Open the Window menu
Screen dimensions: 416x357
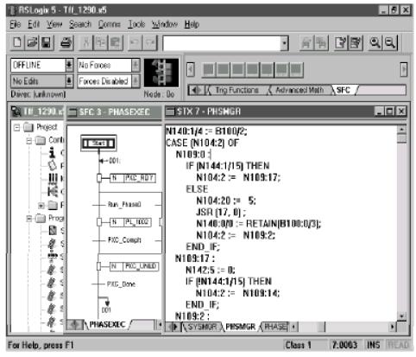tap(165, 24)
